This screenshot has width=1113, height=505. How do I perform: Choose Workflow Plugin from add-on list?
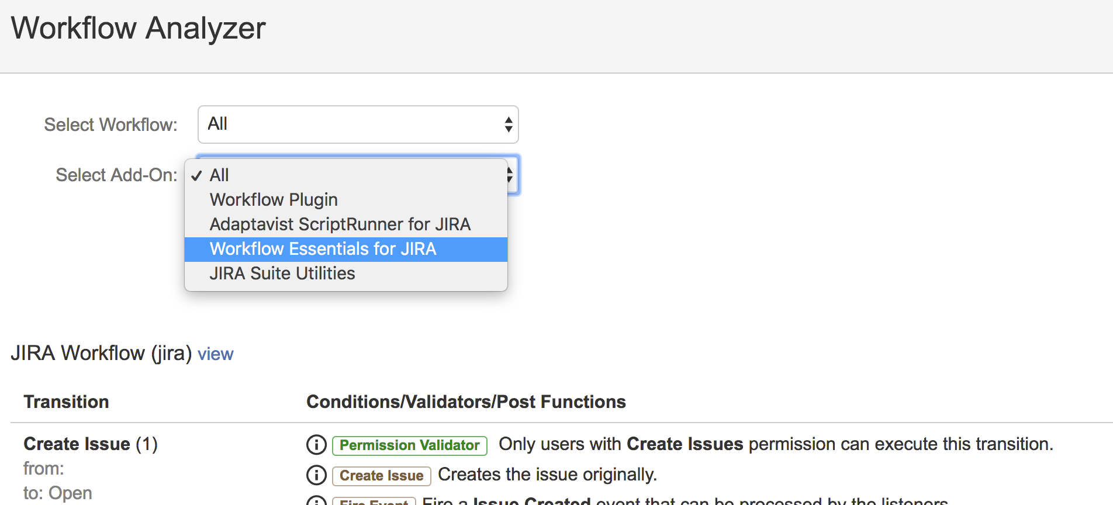[274, 200]
